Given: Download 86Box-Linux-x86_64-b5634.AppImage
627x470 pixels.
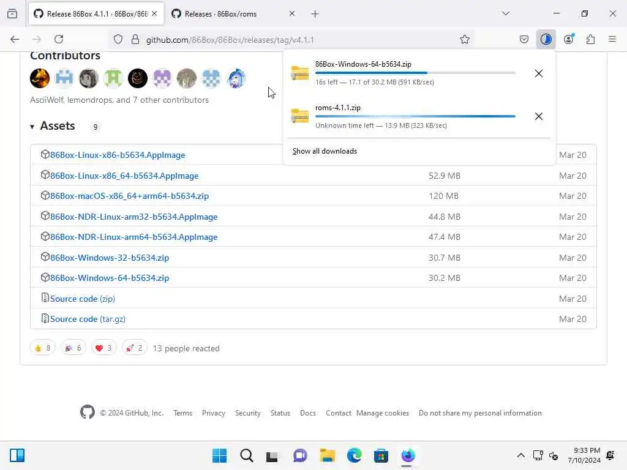Looking at the screenshot, I should tap(124, 176).
